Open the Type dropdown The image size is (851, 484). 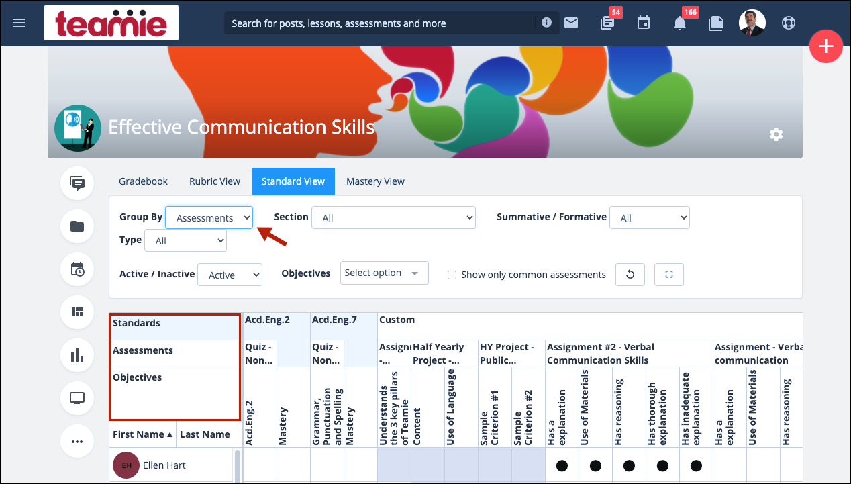pos(186,240)
